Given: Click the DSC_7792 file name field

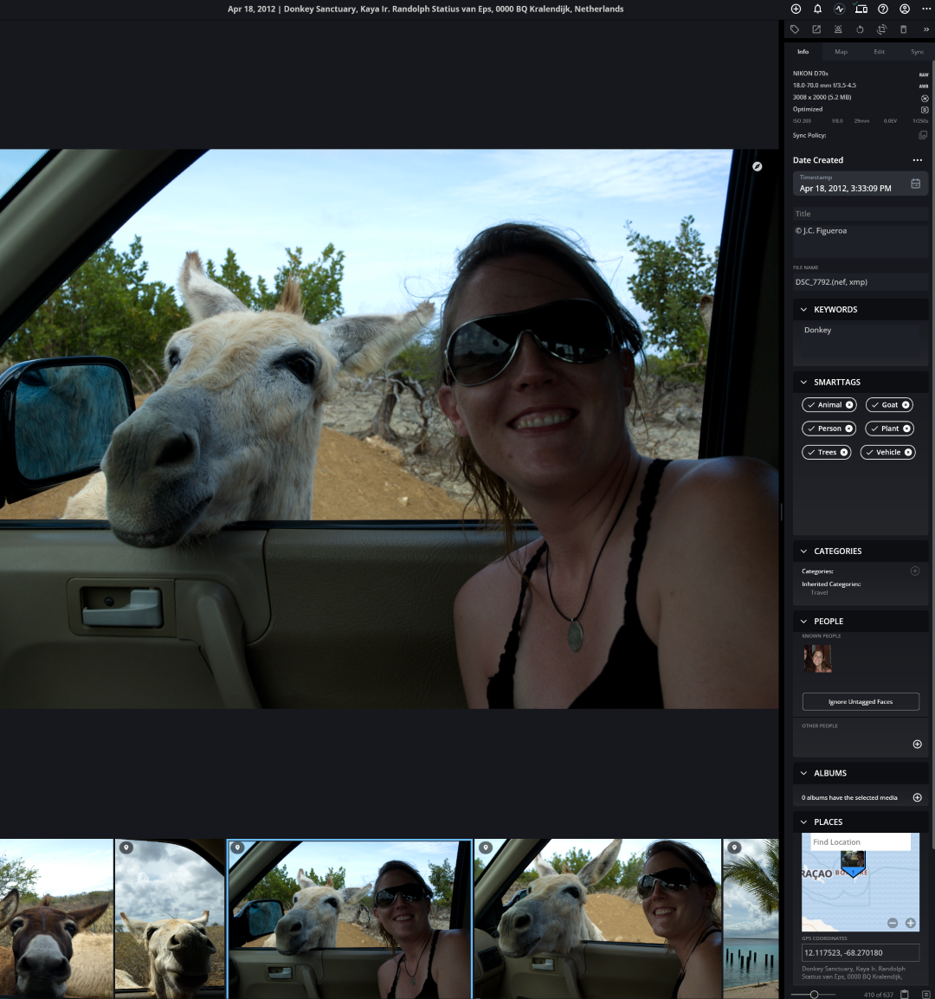Looking at the screenshot, I should point(861,281).
